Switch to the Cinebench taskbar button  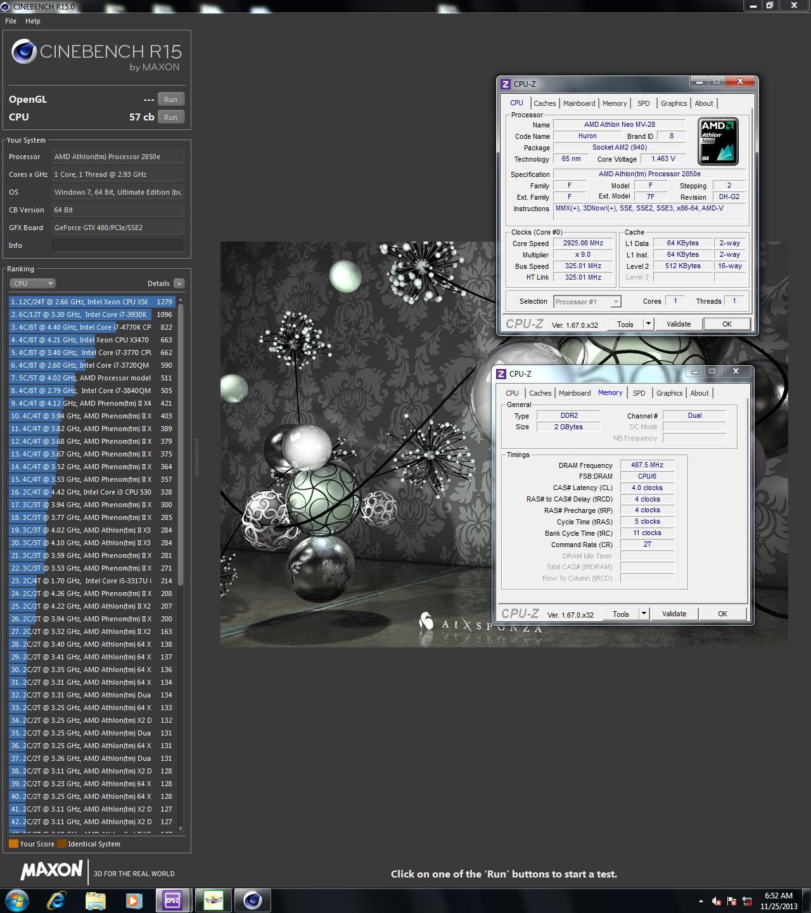(x=253, y=900)
